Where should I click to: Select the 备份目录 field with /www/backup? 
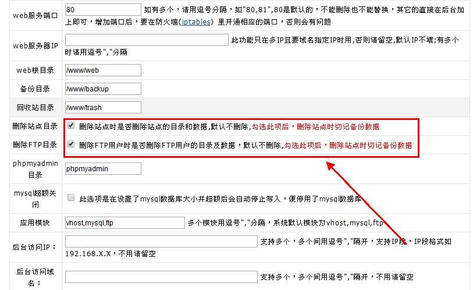pyautogui.click(x=103, y=89)
